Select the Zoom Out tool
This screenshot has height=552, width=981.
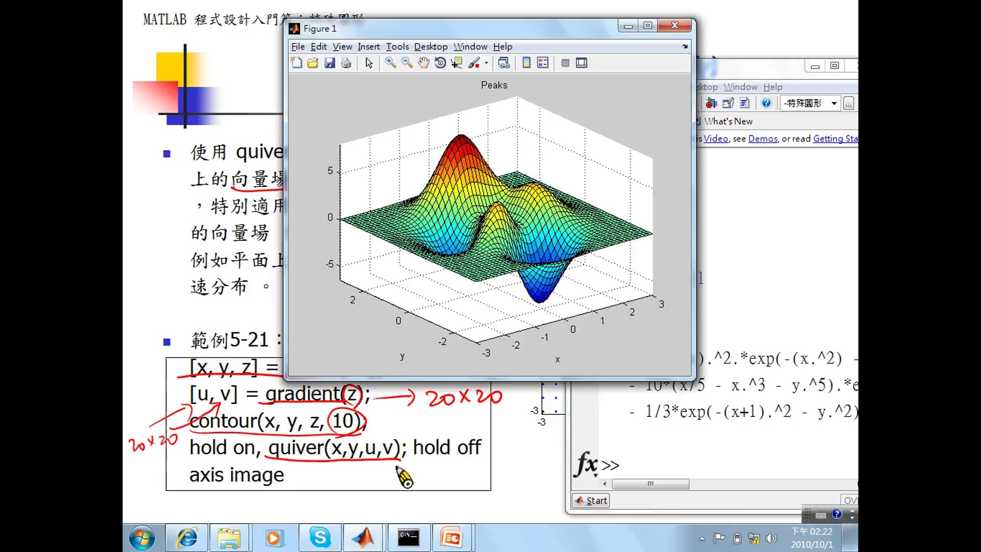(x=407, y=63)
